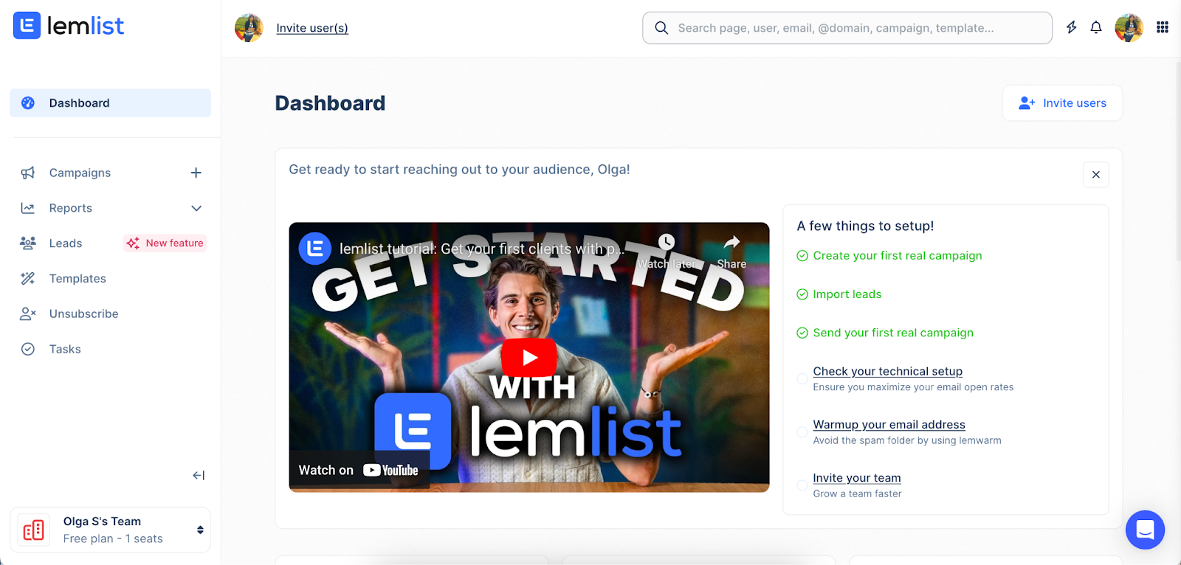Click inside the search field

[x=847, y=27]
